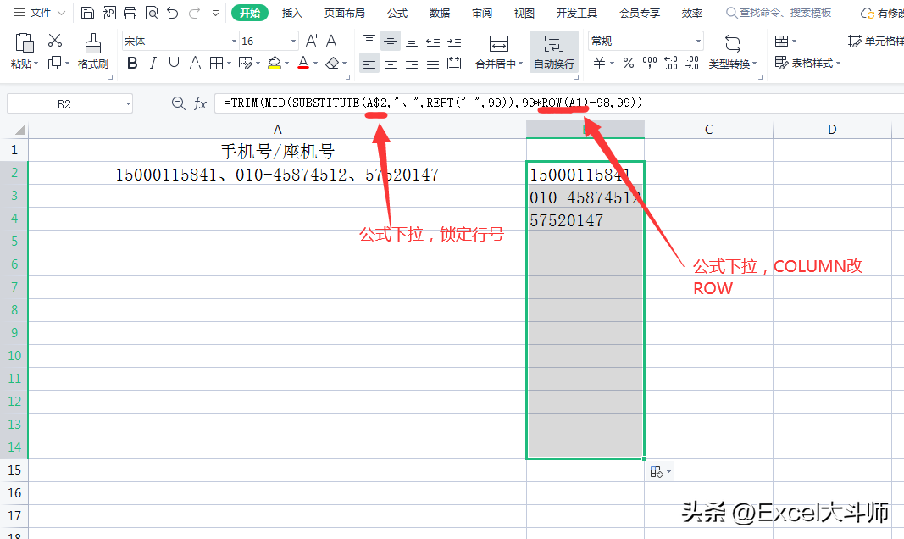The image size is (904, 539).
Task: Switch to the Formulas (公式) tab
Action: (x=397, y=13)
